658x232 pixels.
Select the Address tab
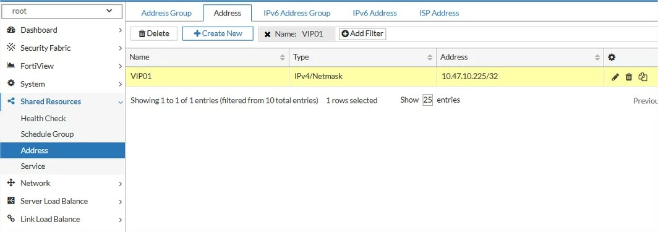[x=228, y=13]
